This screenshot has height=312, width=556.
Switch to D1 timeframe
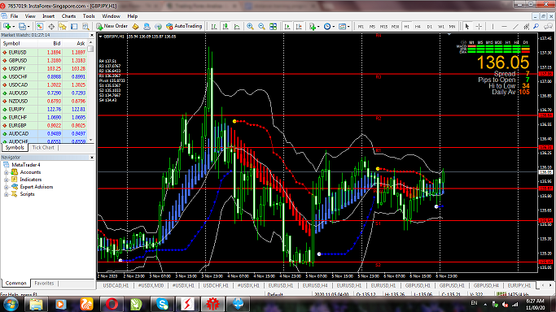[x=429, y=27]
